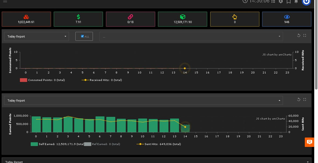Expand earned points chart to fullscreen
Image resolution: width=318 pixels, height=163 pixels.
coord(305,99)
